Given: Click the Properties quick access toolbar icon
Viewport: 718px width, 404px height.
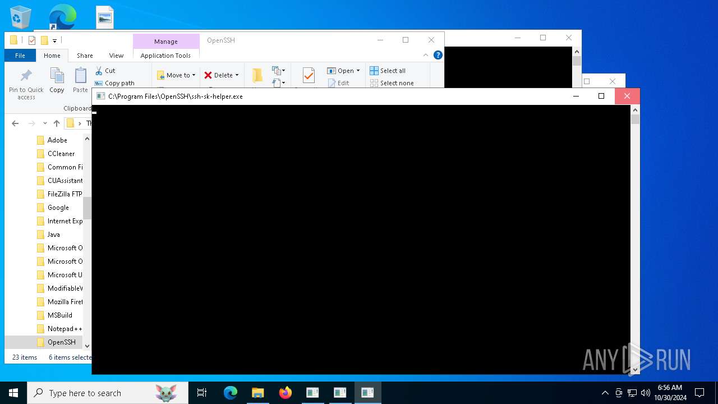Looking at the screenshot, I should (32, 40).
